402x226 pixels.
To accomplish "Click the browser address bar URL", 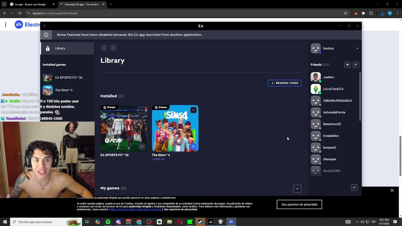I will [55, 13].
